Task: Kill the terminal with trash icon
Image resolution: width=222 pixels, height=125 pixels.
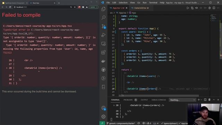Action: pyautogui.click(x=210, y=100)
